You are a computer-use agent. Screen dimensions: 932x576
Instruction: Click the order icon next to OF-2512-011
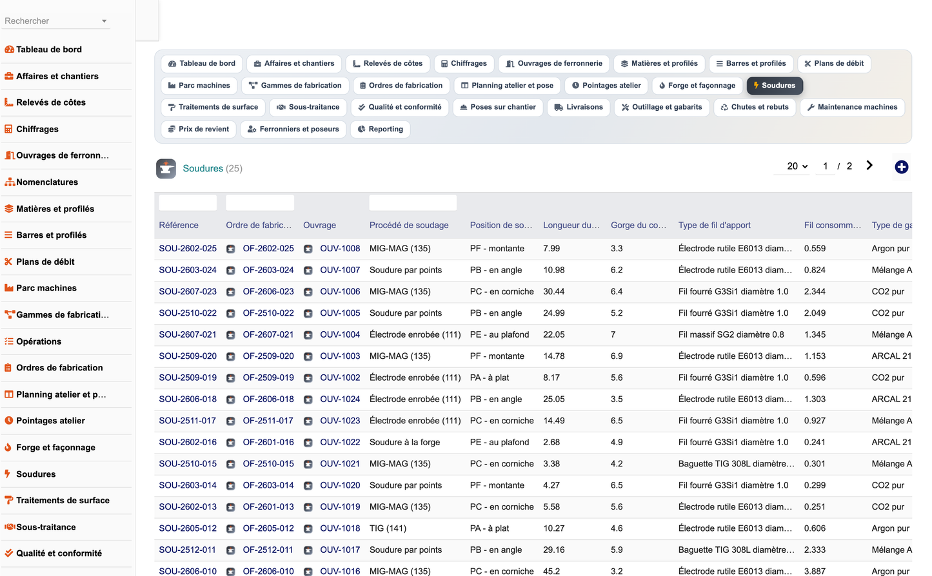click(x=231, y=550)
